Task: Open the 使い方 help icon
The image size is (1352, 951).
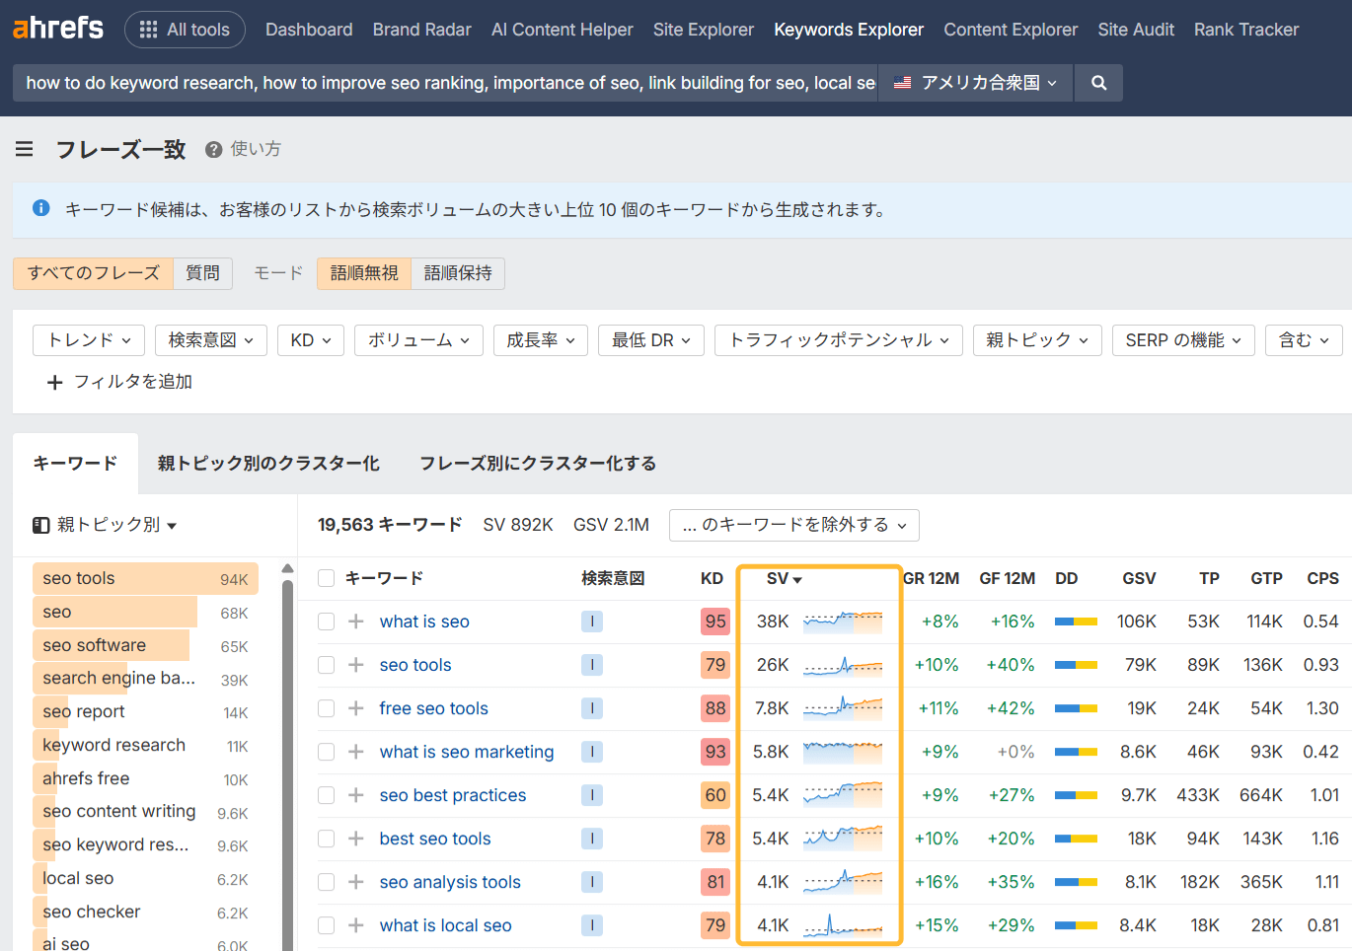Action: (x=213, y=149)
